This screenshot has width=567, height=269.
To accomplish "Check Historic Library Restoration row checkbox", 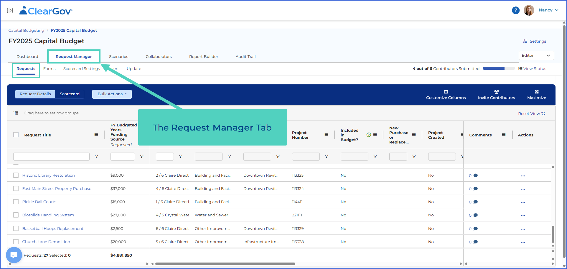I will (16, 175).
